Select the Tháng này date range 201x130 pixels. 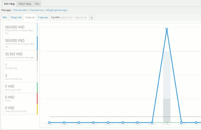point(30,17)
